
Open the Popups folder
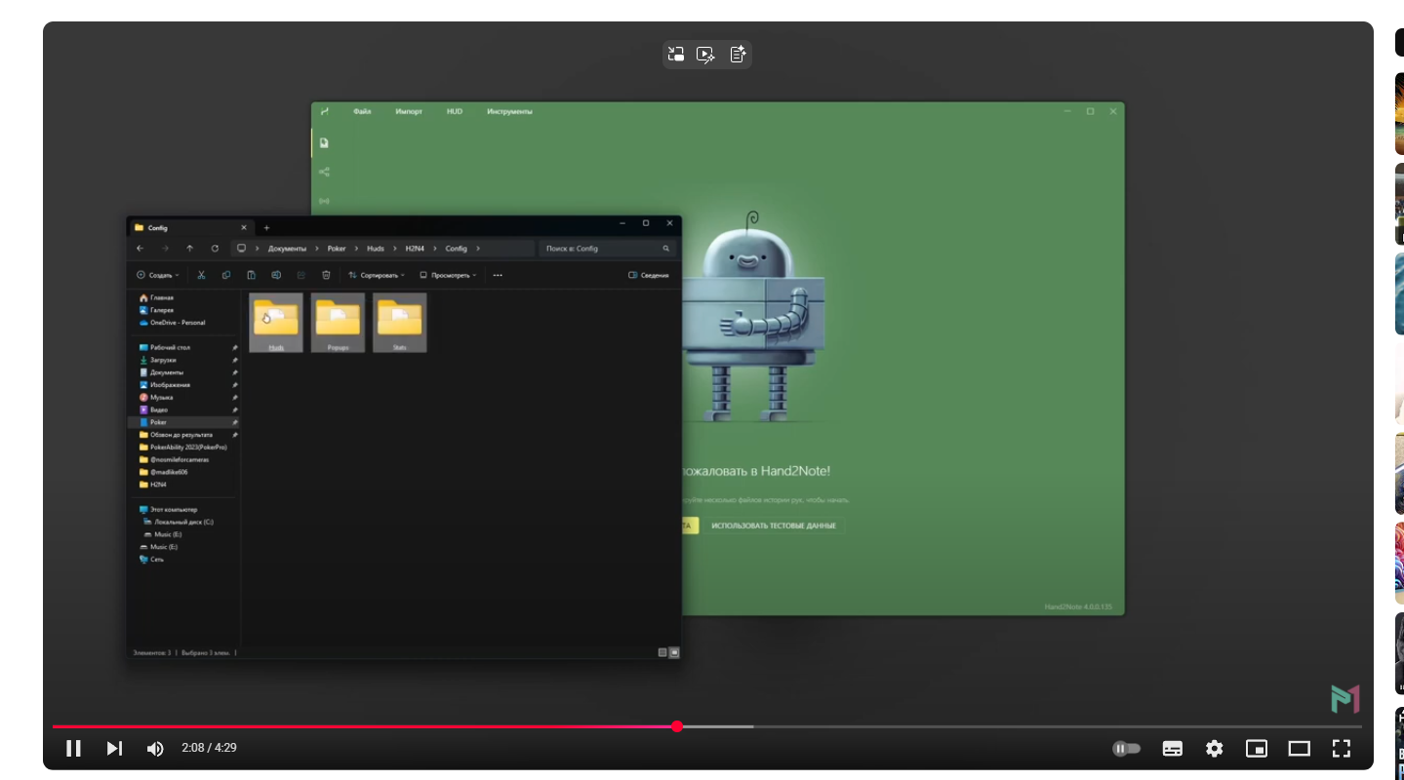[339, 322]
